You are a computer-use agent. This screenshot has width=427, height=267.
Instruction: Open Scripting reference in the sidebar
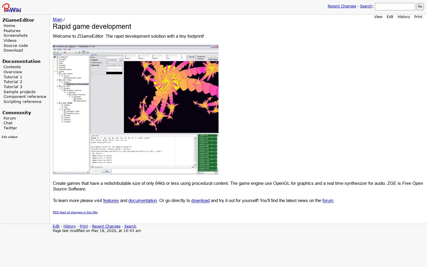(23, 102)
